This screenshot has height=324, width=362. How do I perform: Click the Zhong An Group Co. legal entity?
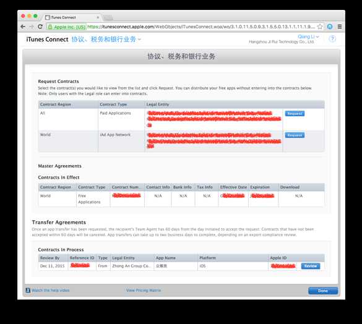(x=131, y=266)
